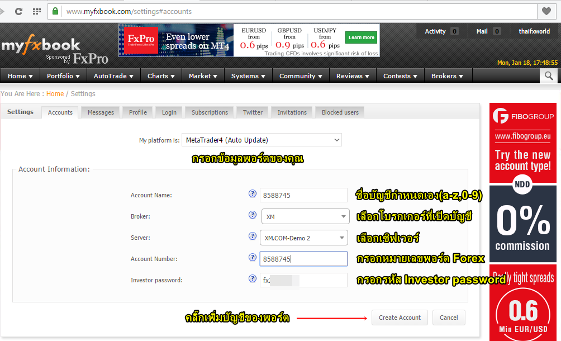Image resolution: width=561 pixels, height=341 pixels.
Task: Click the Account Information legend text
Action: tap(54, 169)
